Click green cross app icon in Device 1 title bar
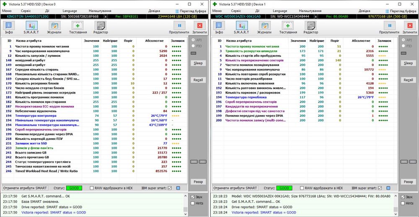Screen dimensions: 419x217 (x=215, y=4)
